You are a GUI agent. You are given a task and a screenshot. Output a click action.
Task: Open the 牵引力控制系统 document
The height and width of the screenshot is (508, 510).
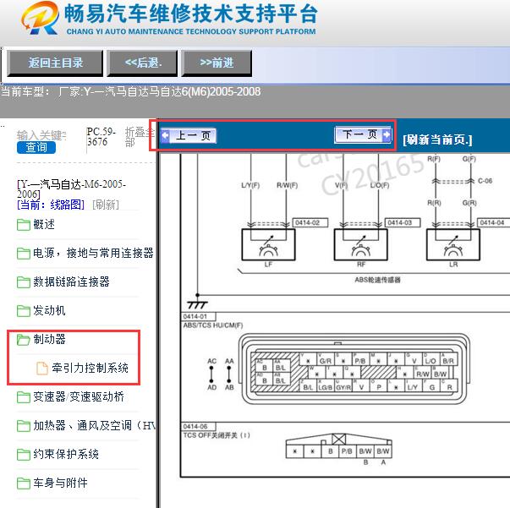(x=90, y=368)
